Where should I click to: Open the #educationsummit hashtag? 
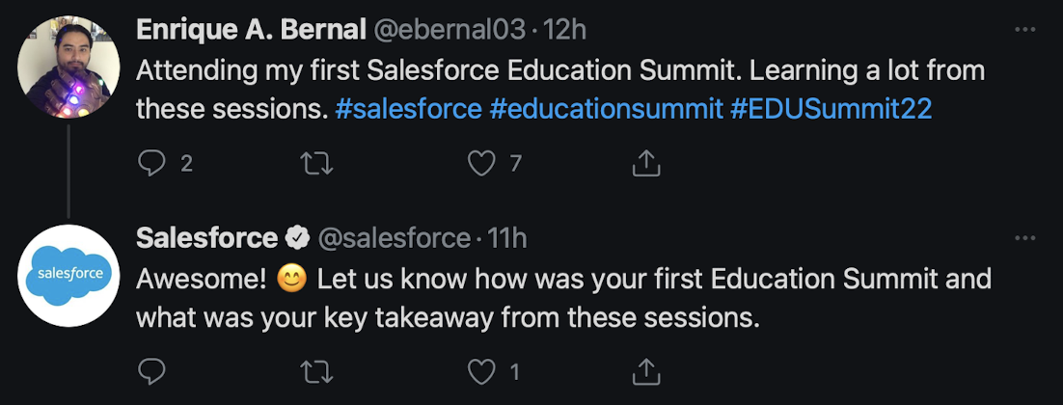606,108
